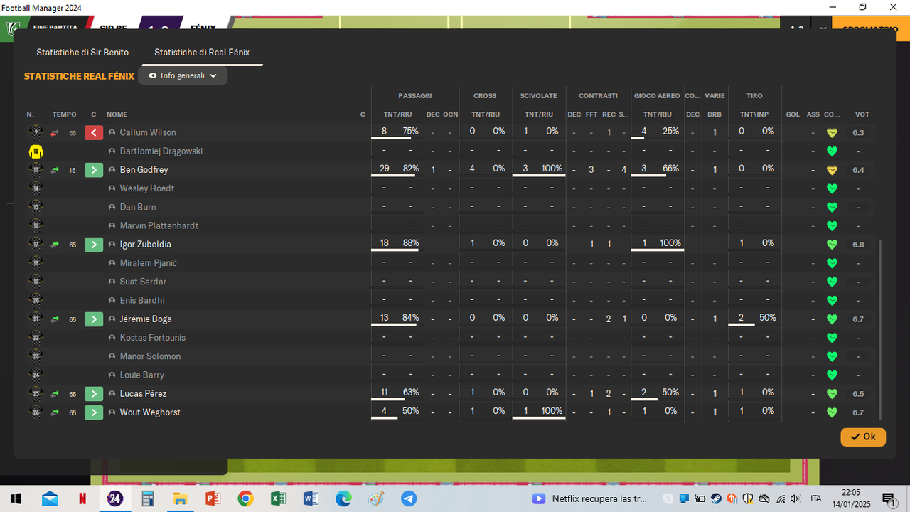Sort by the NOME column header
Viewport: 910px width, 512px height.
click(x=117, y=114)
